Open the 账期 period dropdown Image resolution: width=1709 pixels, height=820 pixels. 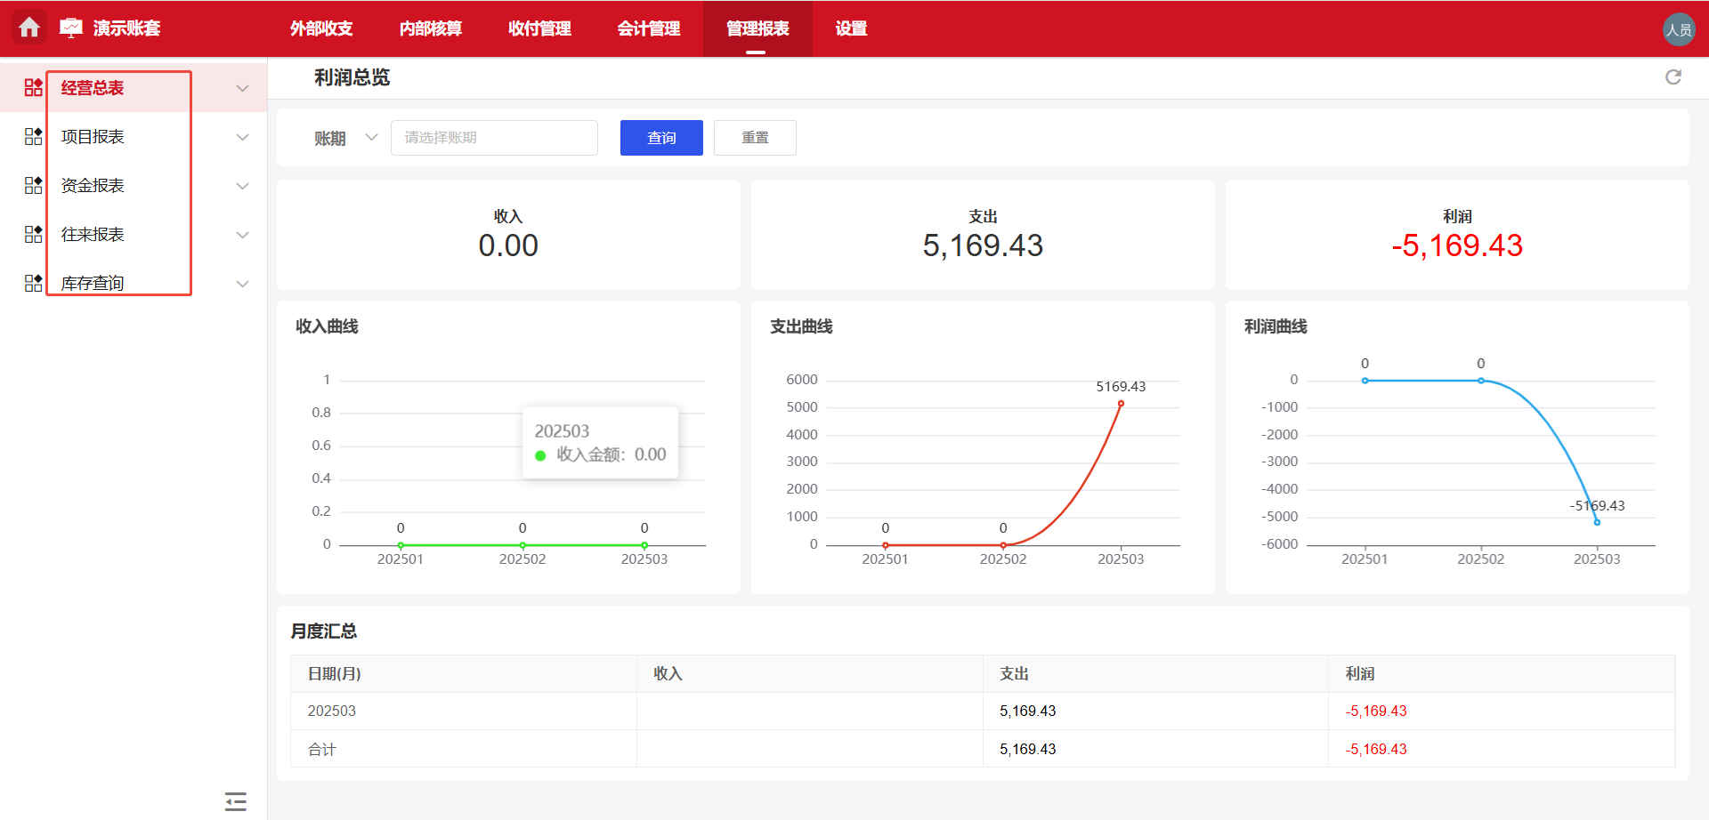[x=345, y=138]
